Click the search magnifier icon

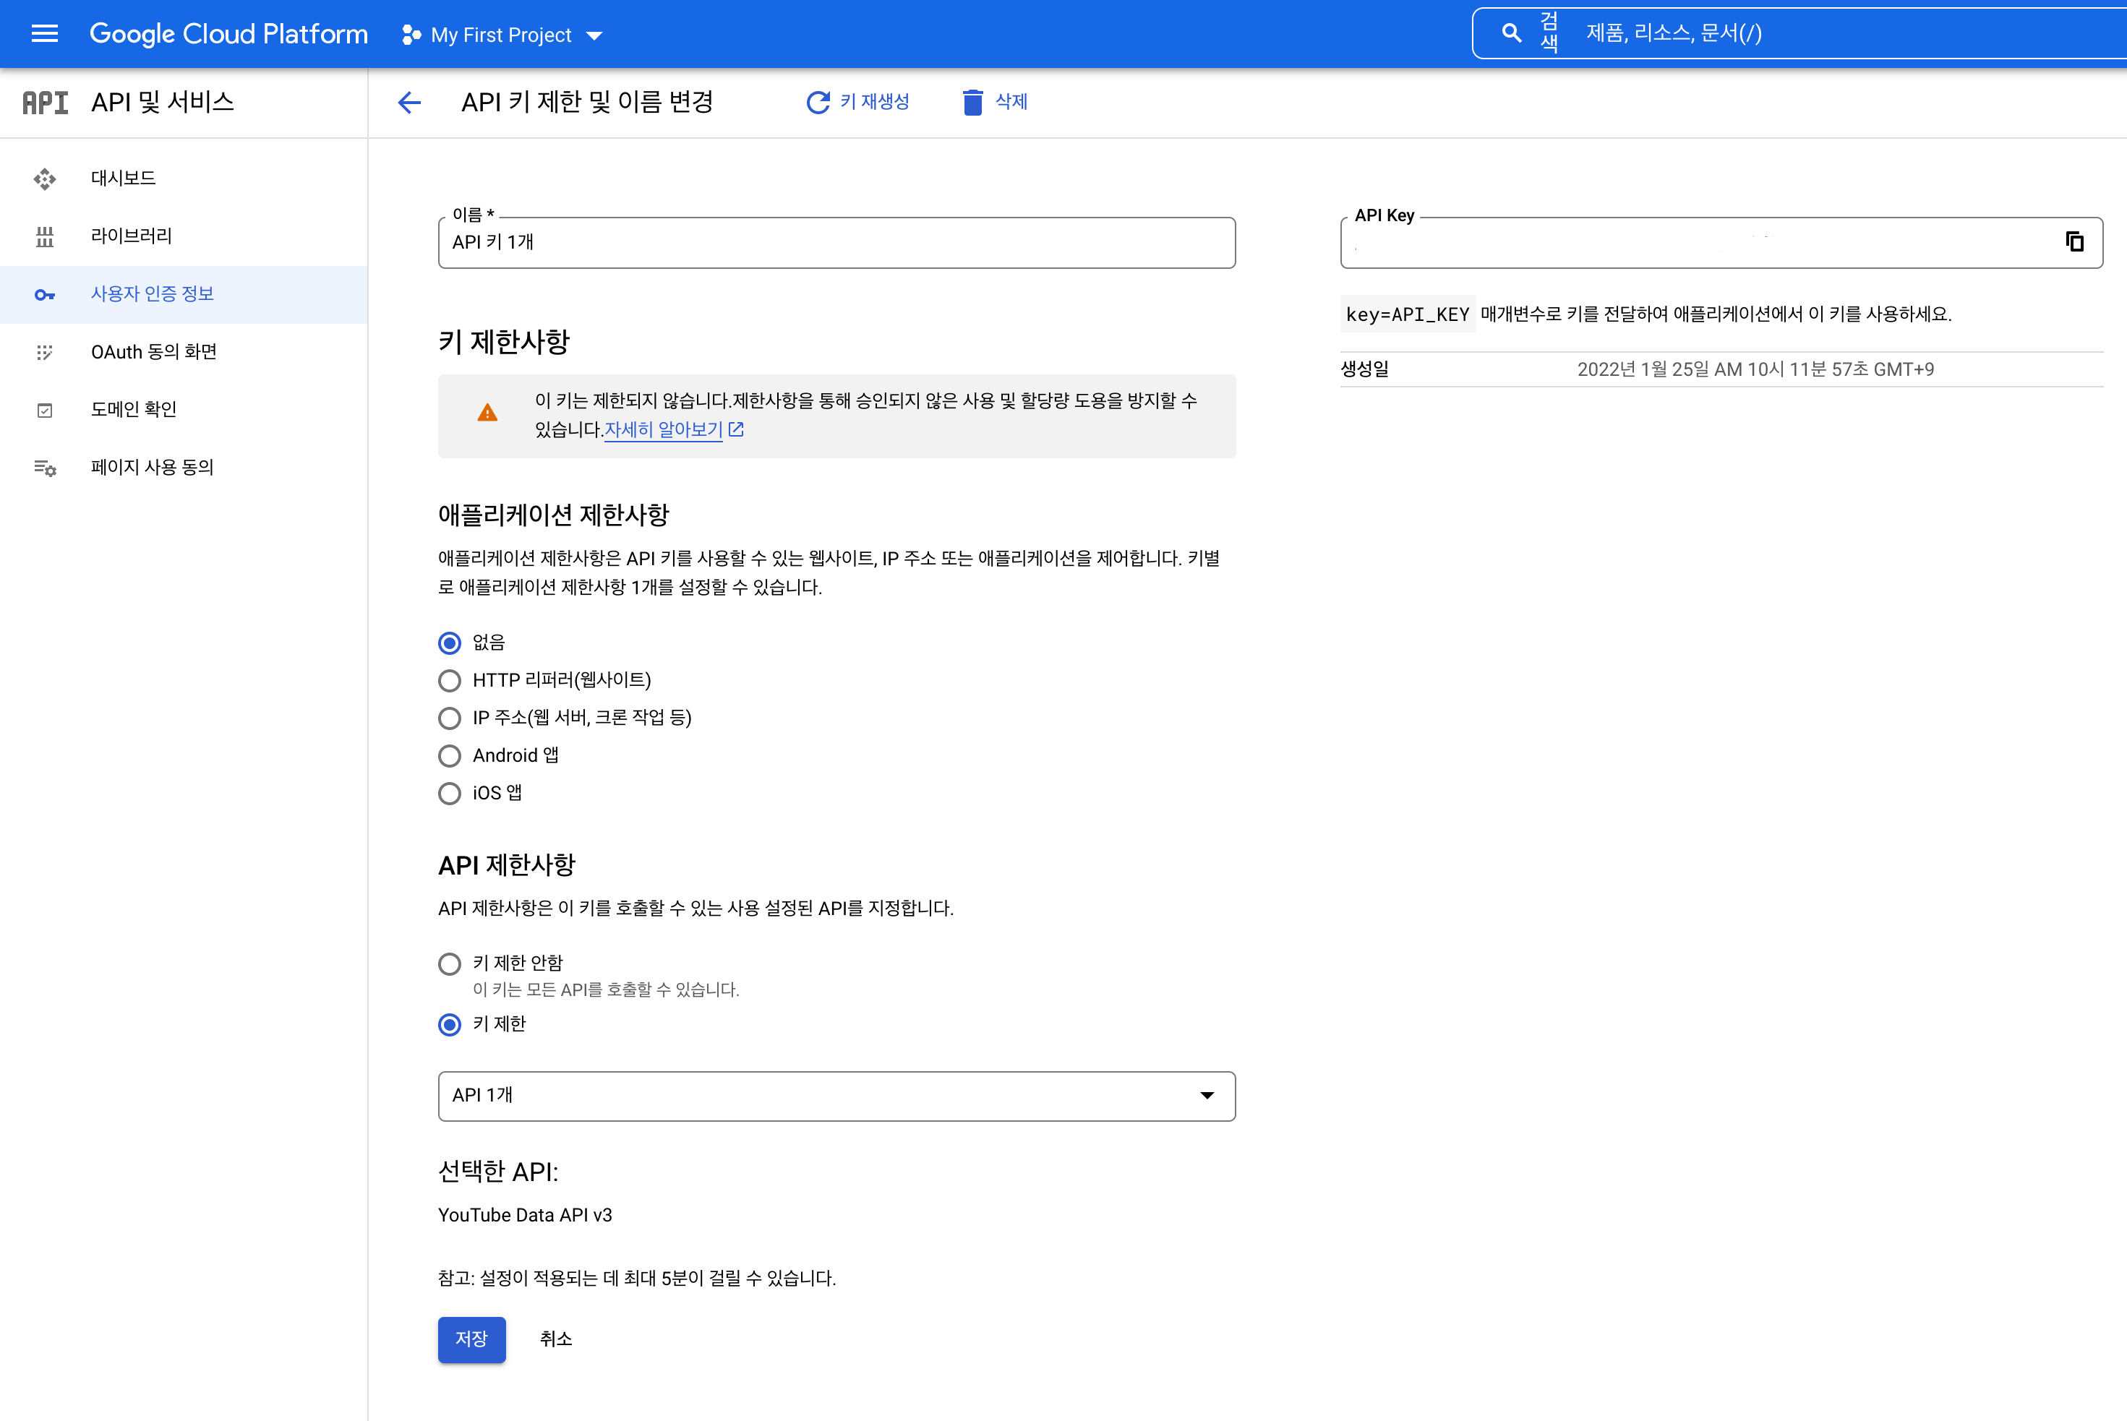click(1511, 33)
